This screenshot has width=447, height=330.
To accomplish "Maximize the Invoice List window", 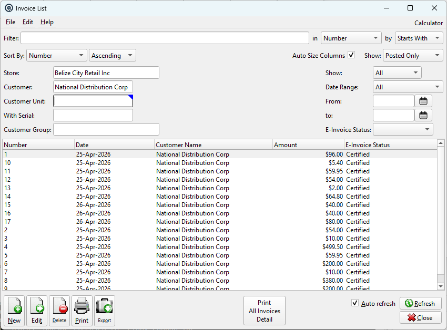I will [x=410, y=8].
